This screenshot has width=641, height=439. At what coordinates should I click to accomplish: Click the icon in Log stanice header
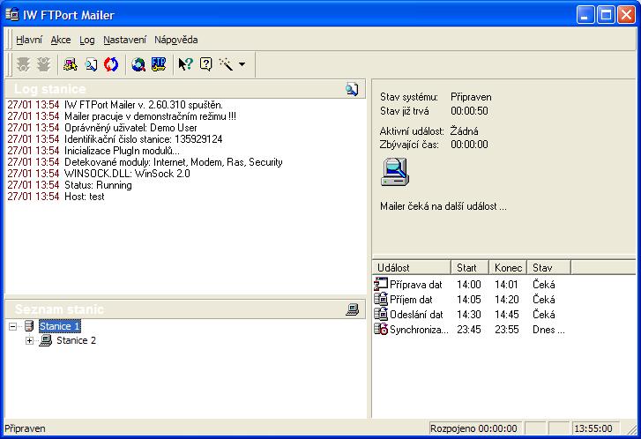(352, 89)
